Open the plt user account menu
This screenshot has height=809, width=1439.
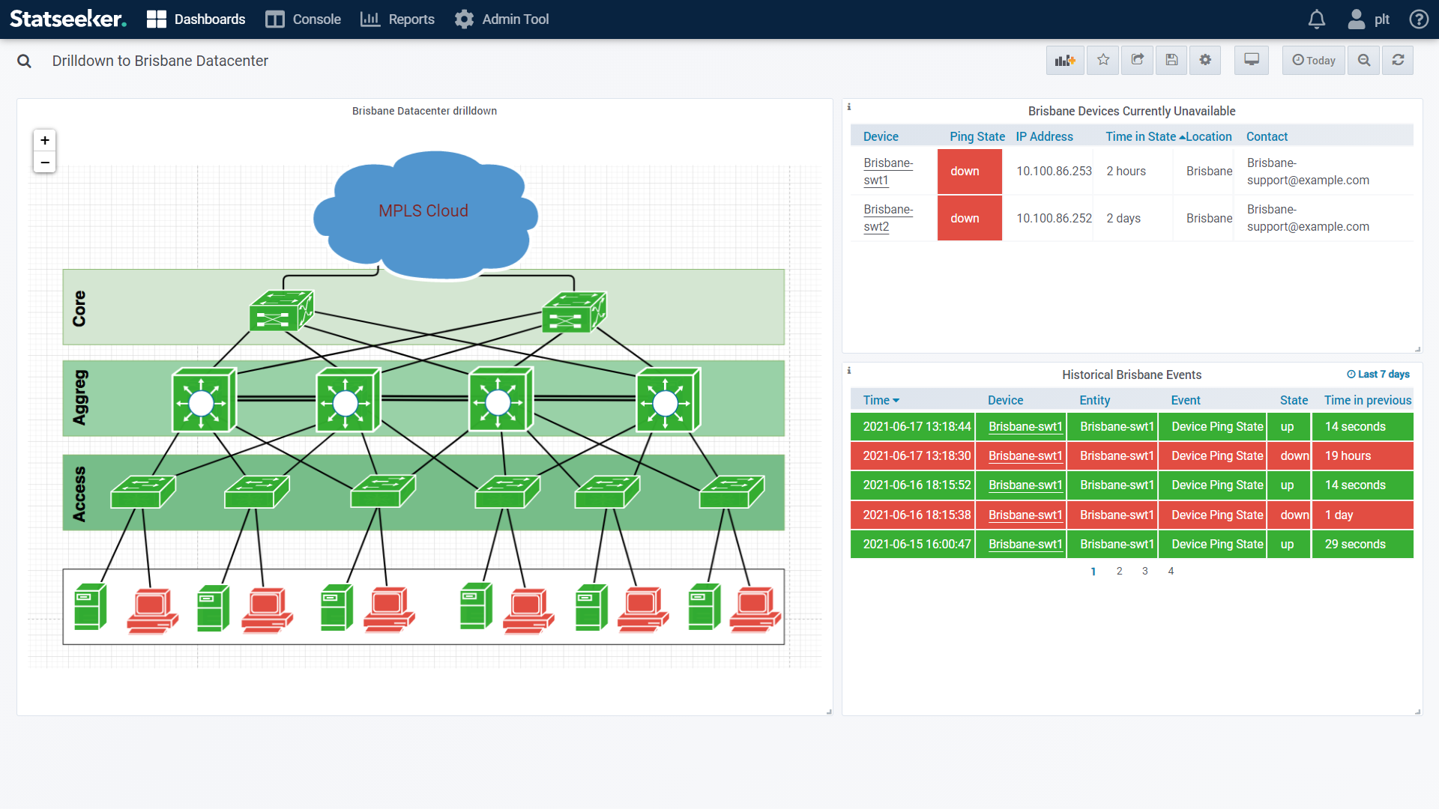(1369, 19)
